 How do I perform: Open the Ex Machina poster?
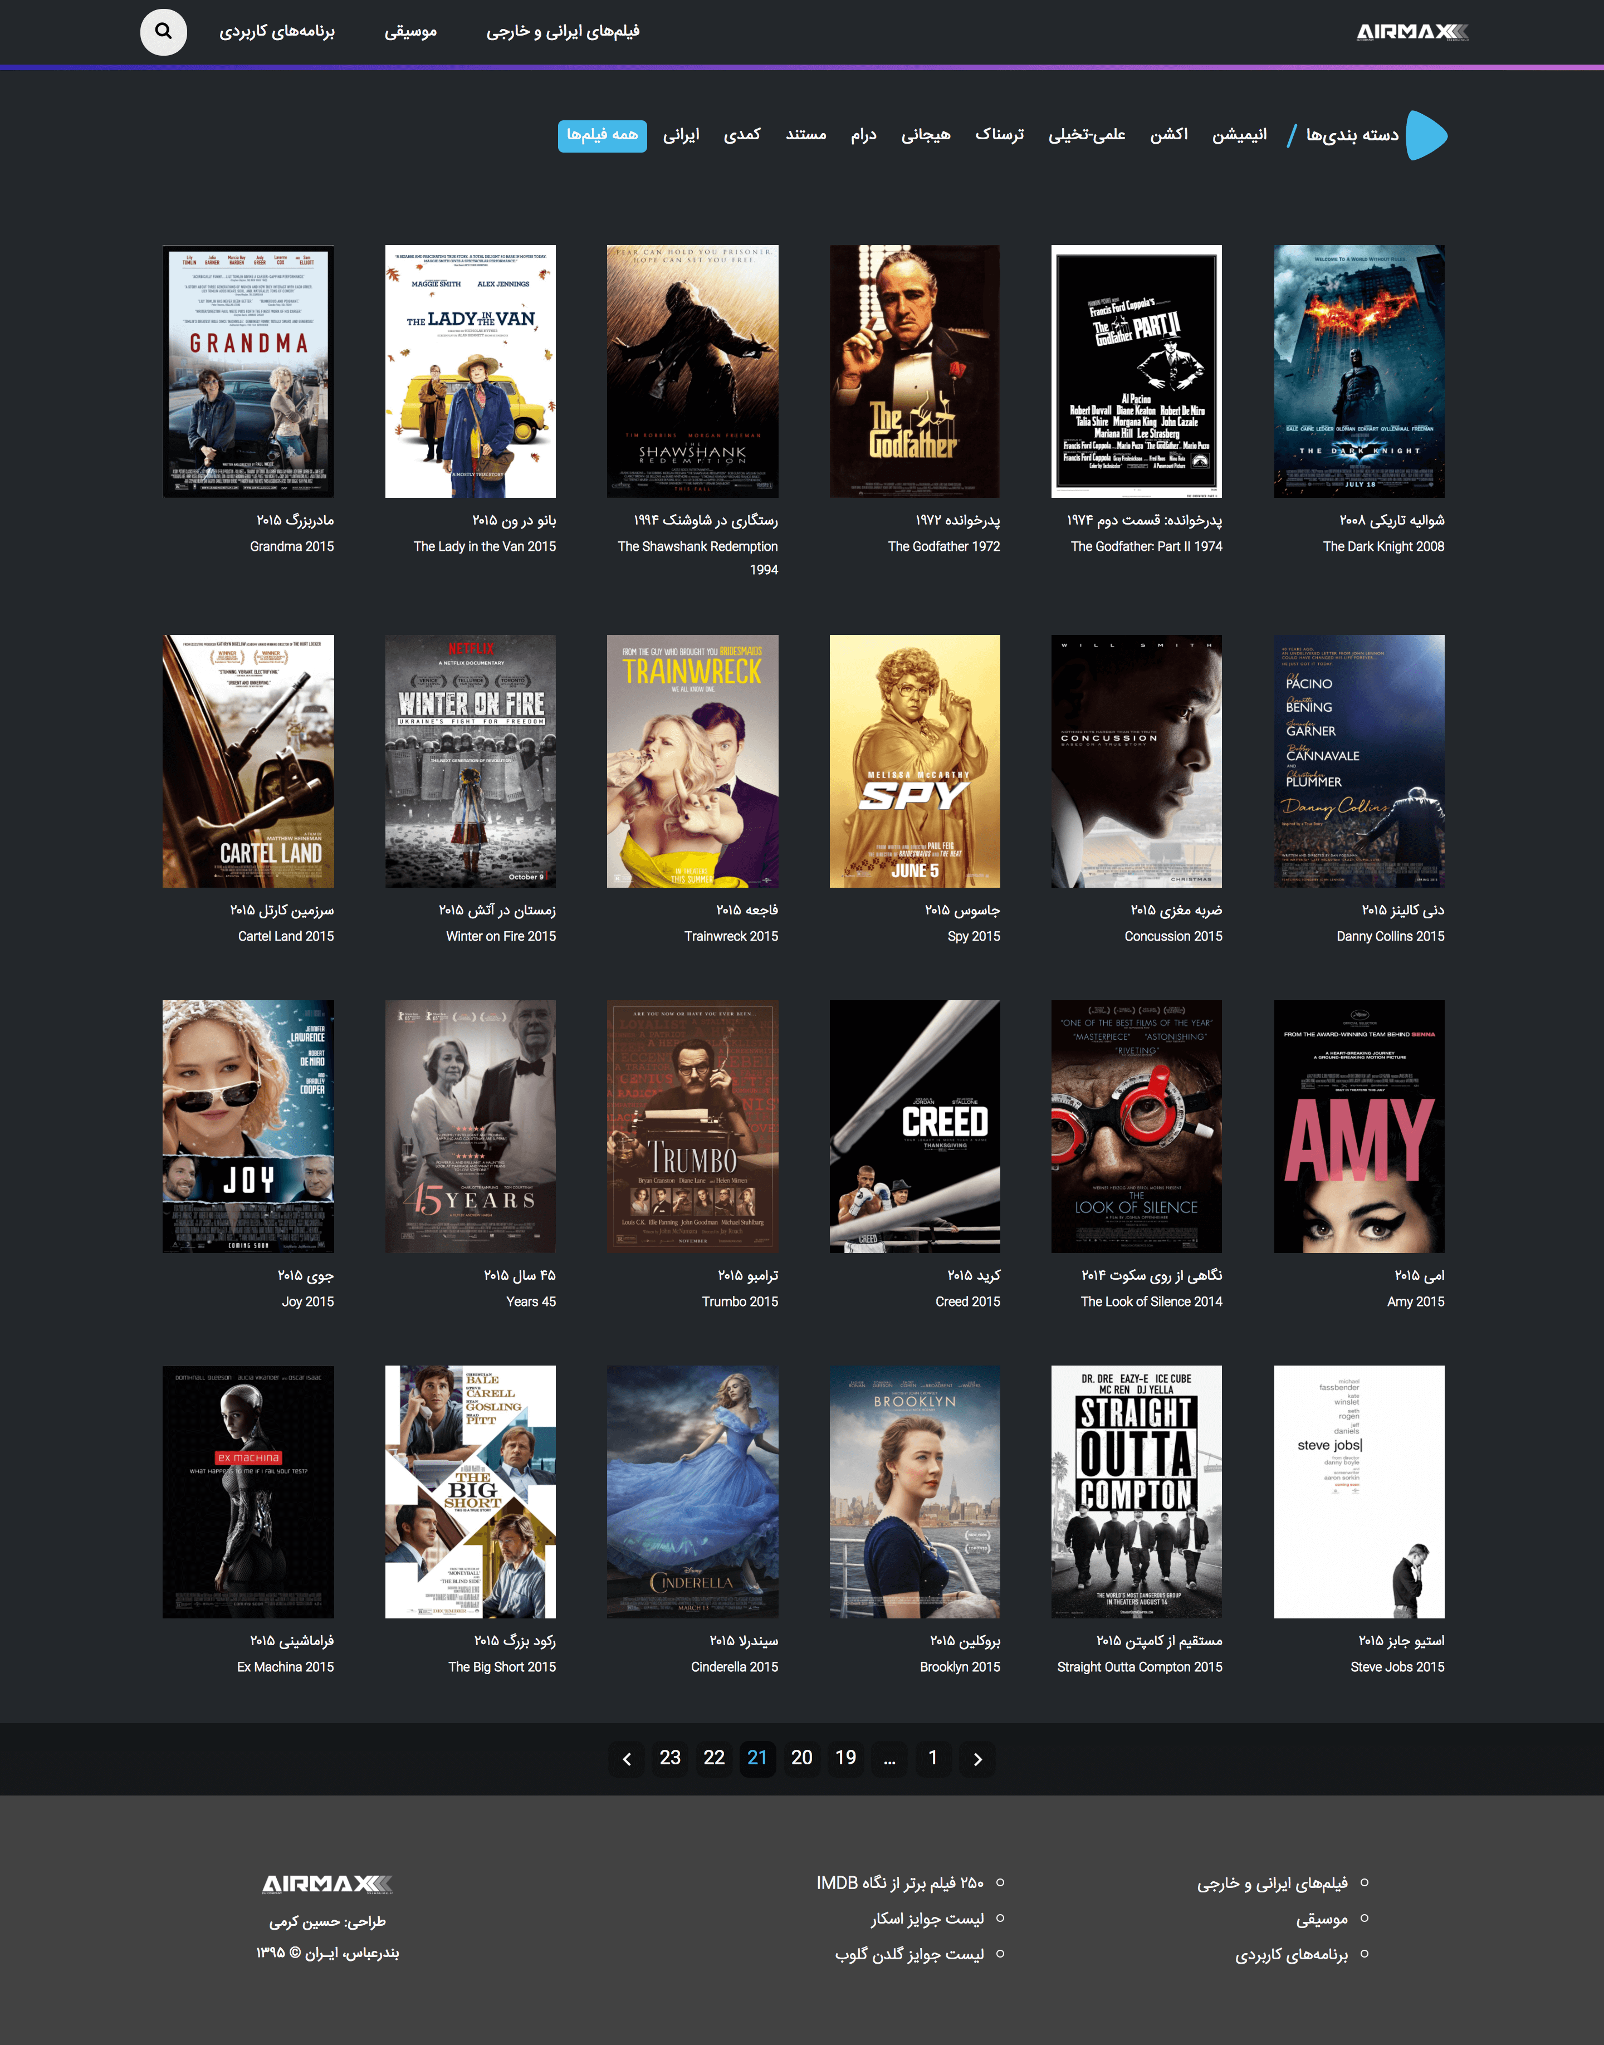pyautogui.click(x=248, y=1492)
